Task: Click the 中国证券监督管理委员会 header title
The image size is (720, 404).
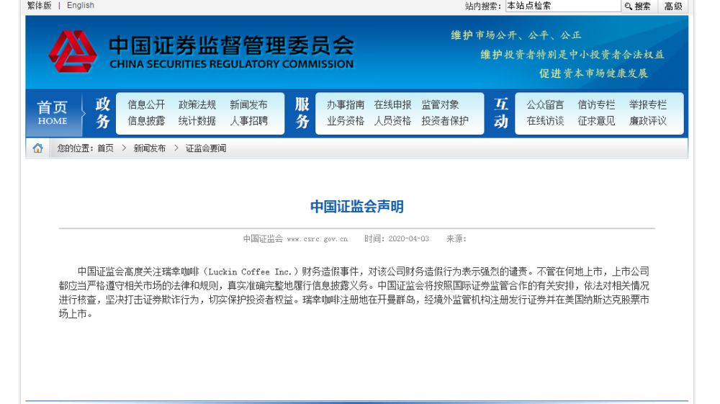Action: 231,45
